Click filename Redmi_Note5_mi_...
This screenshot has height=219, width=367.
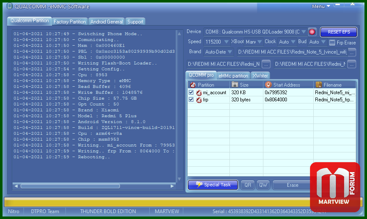click(x=335, y=93)
